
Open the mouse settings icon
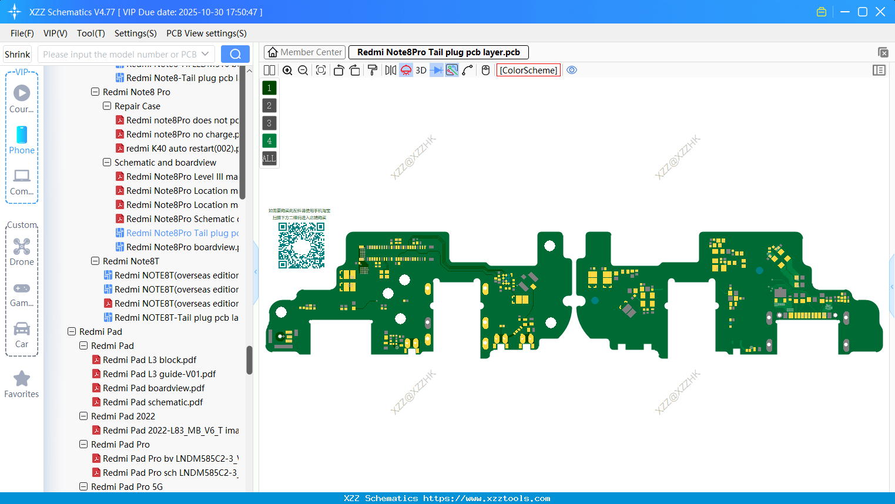click(485, 70)
